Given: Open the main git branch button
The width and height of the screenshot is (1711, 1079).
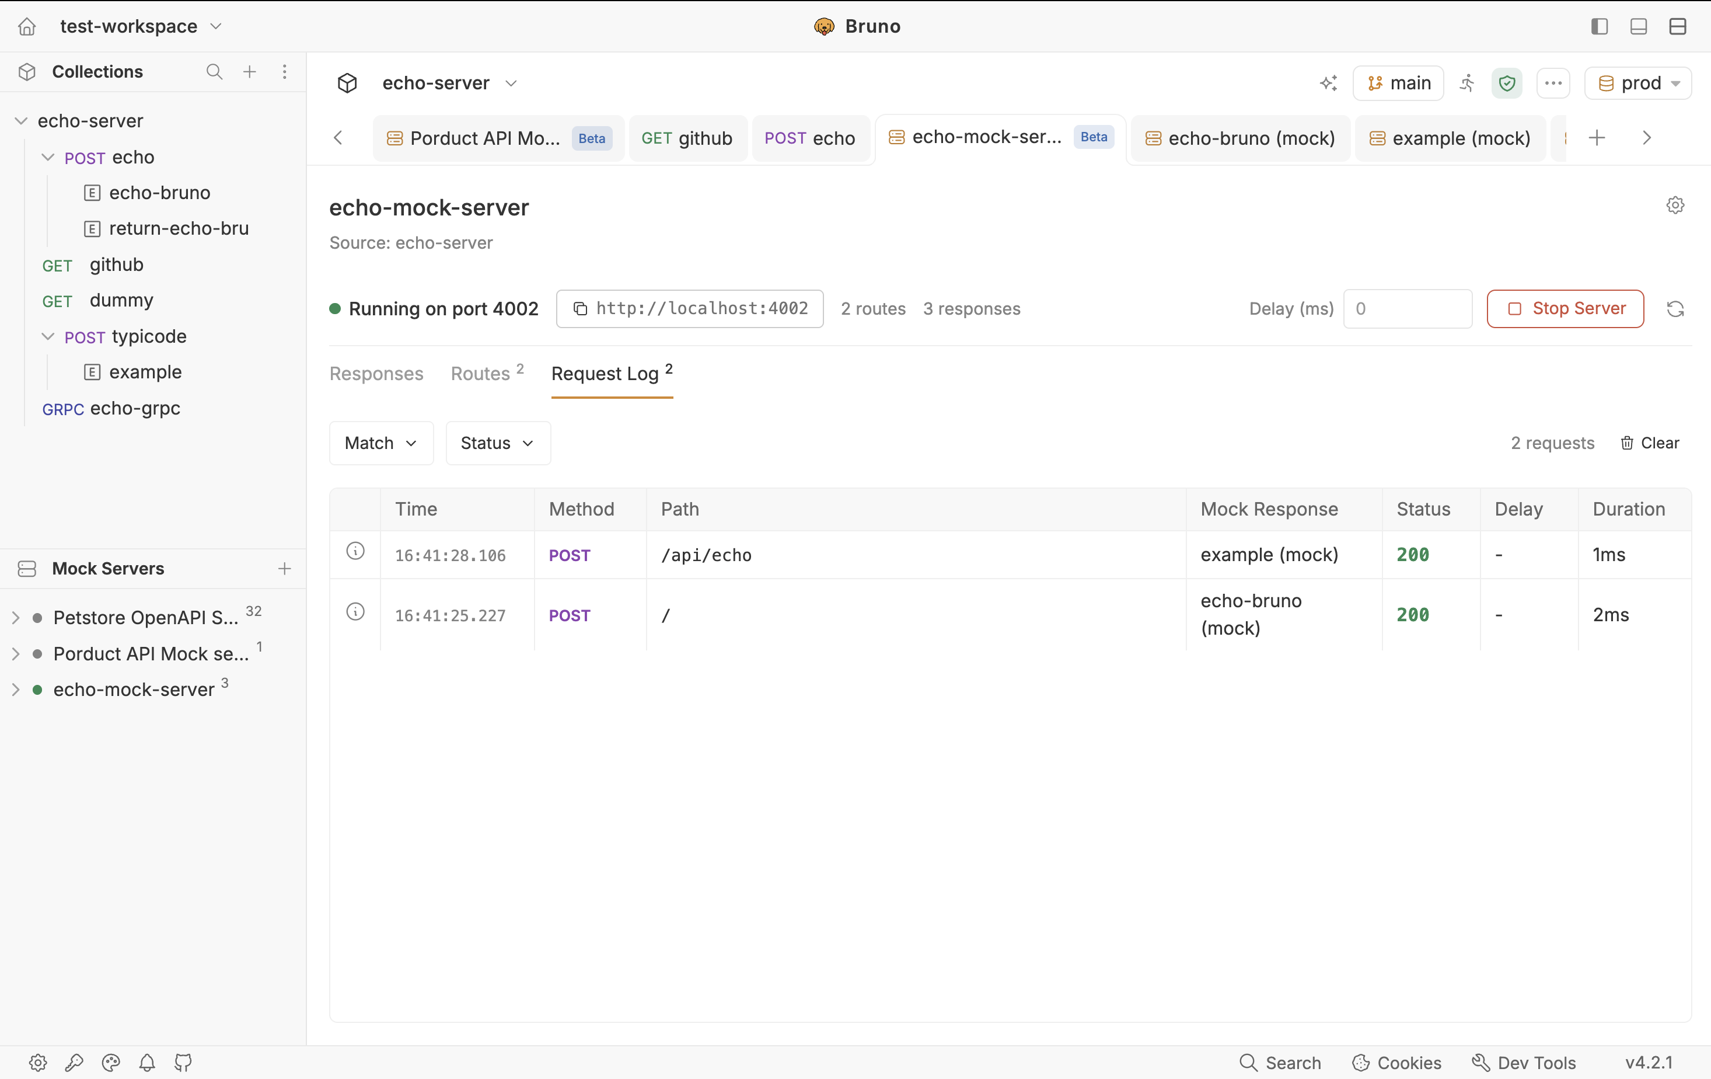Looking at the screenshot, I should click(1398, 83).
